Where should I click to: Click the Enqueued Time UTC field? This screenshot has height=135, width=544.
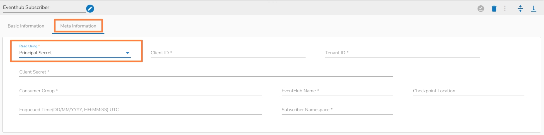[x=140, y=110]
